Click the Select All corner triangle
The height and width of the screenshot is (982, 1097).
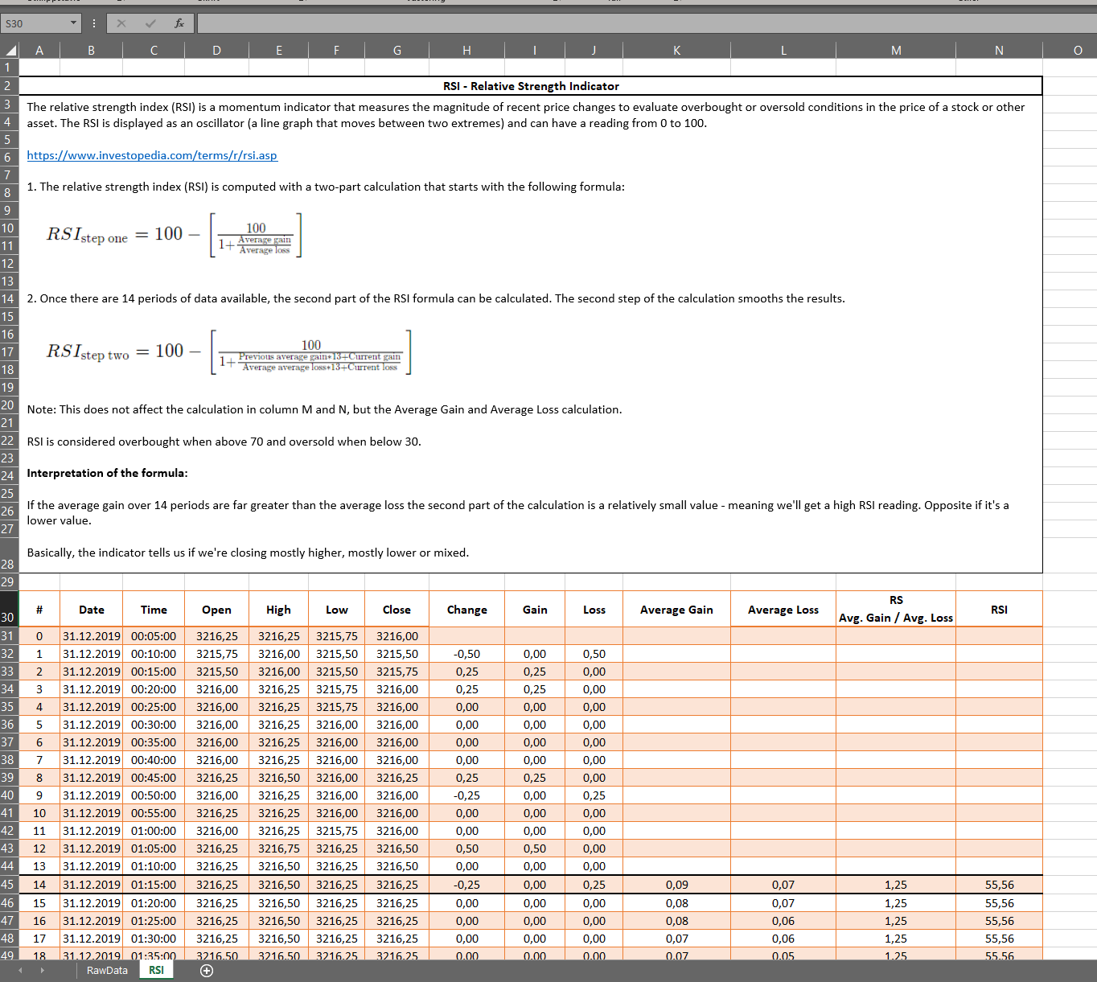tap(10, 50)
